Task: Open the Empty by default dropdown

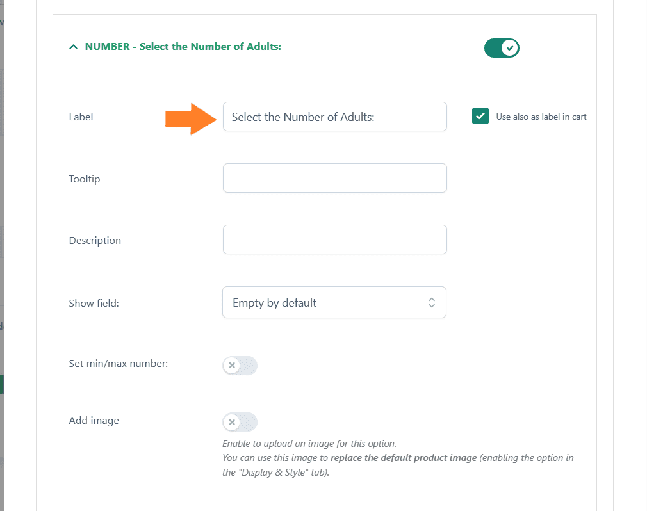Action: point(334,302)
